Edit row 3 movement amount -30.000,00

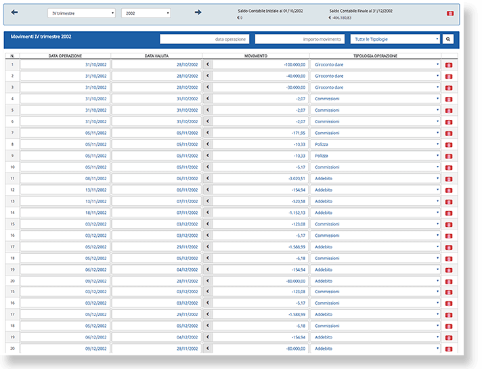tap(261, 87)
